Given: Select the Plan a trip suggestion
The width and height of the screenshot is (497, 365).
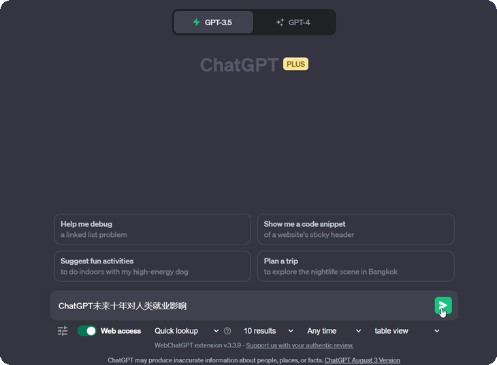Looking at the screenshot, I should [x=355, y=266].
